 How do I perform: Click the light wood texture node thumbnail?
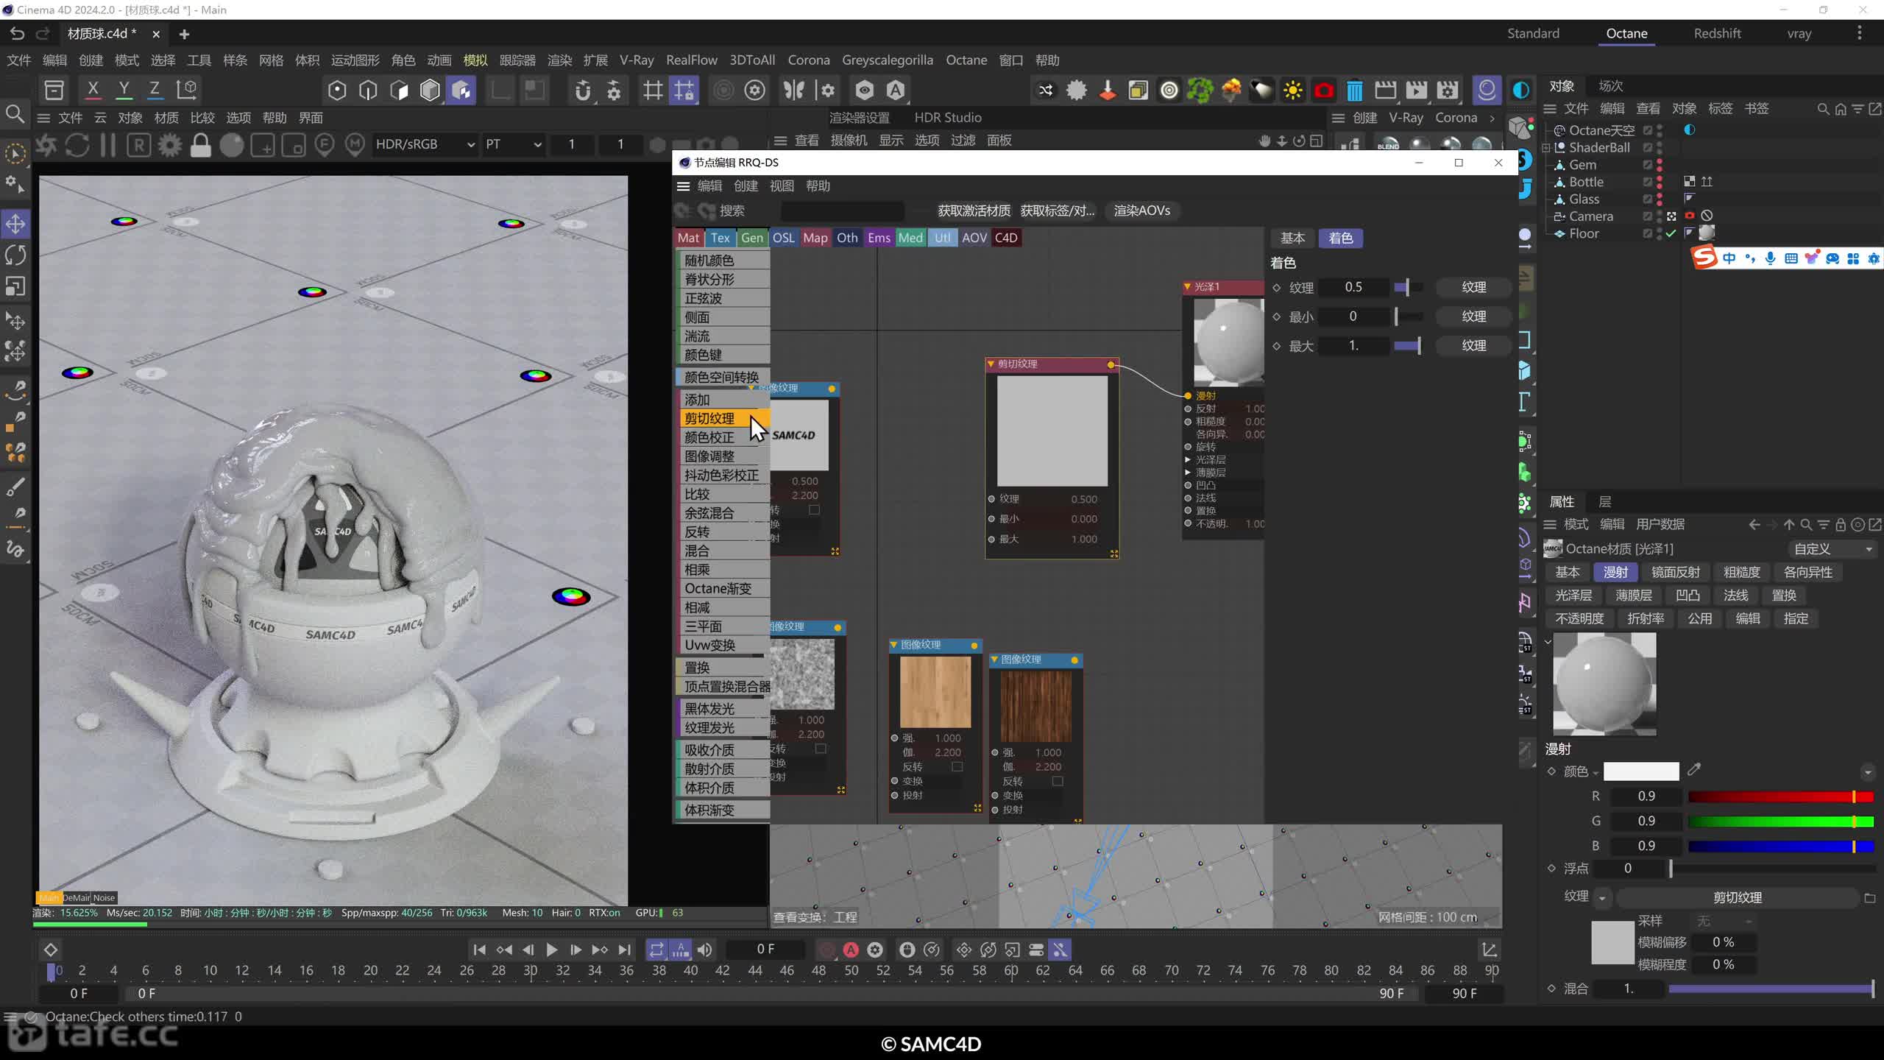coord(935,692)
